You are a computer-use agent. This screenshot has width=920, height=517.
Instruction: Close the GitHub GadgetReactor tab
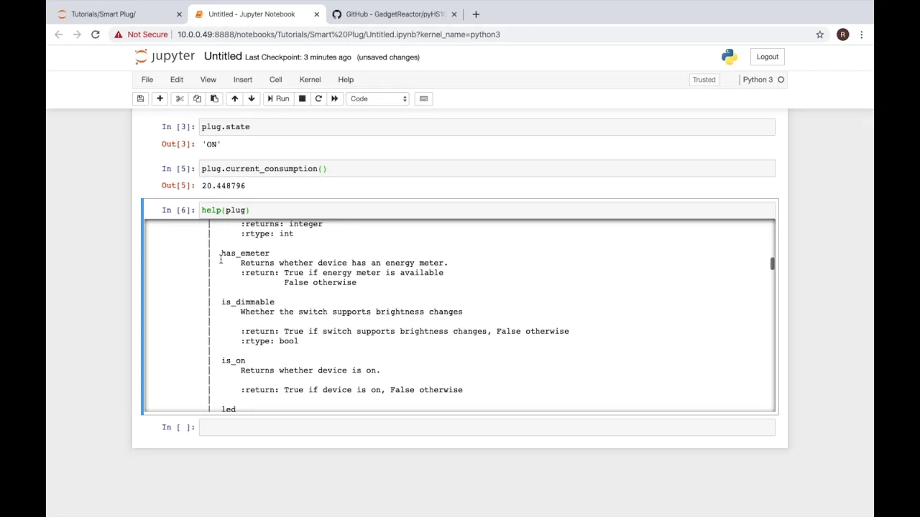454,14
